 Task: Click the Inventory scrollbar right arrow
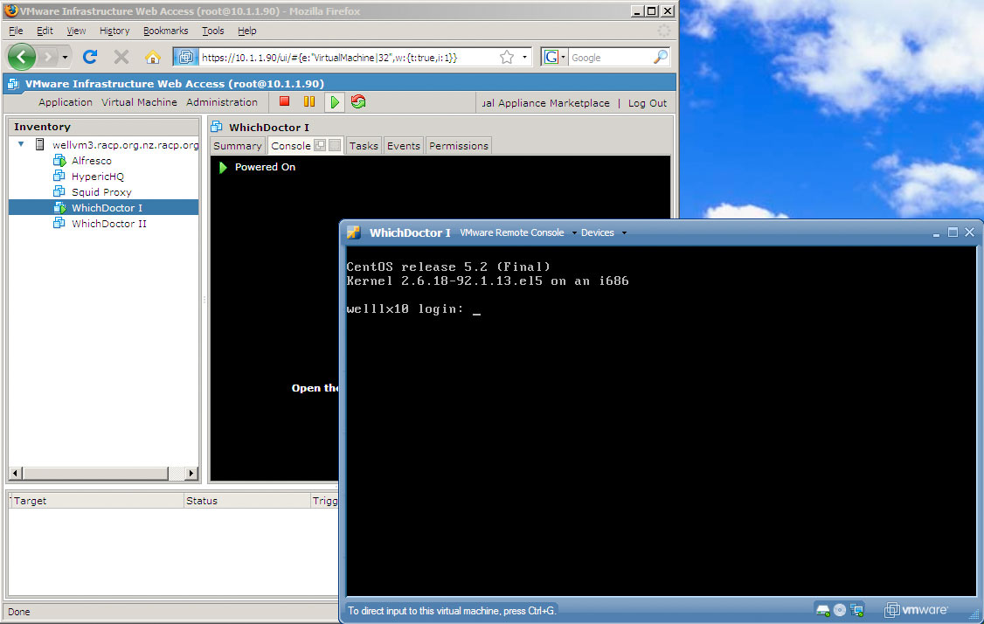coord(191,473)
